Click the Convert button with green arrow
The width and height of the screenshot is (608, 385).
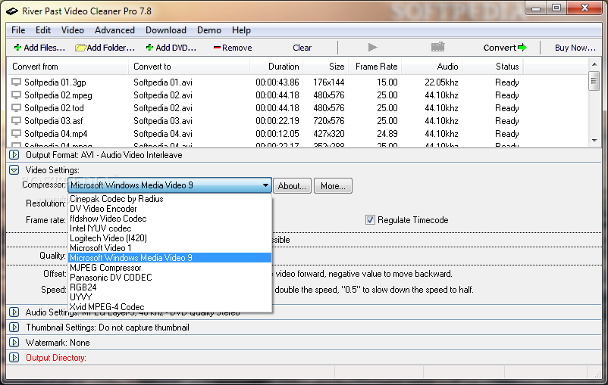(505, 48)
